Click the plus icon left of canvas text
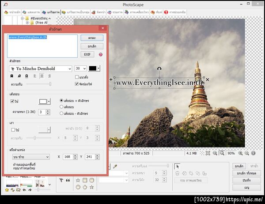 point(111,79)
